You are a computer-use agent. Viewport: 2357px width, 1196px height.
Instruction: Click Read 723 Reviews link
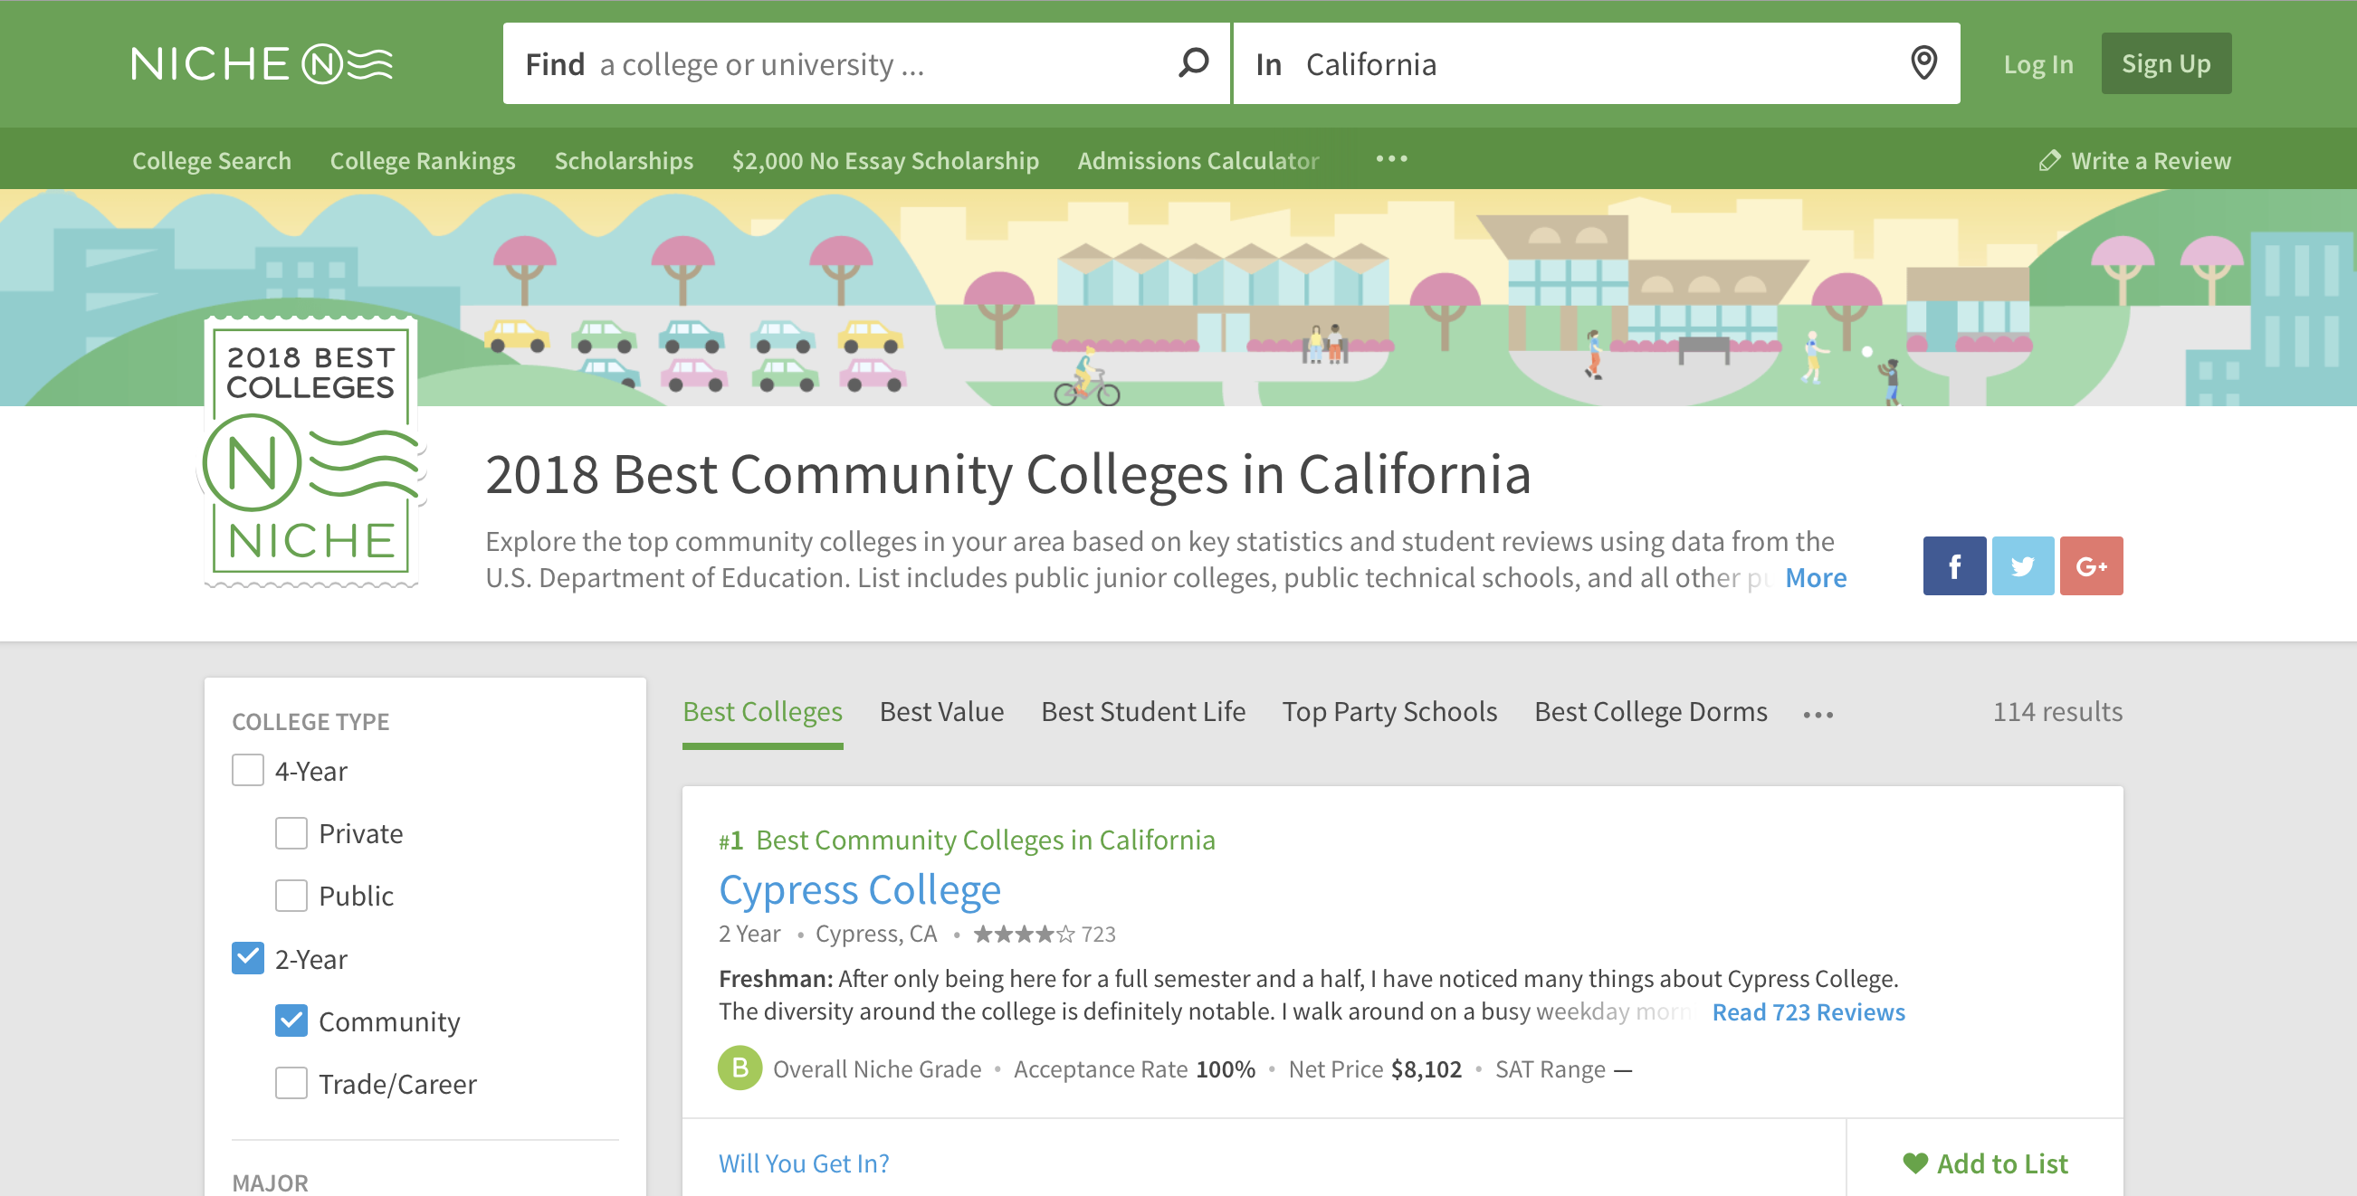[x=1808, y=1011]
